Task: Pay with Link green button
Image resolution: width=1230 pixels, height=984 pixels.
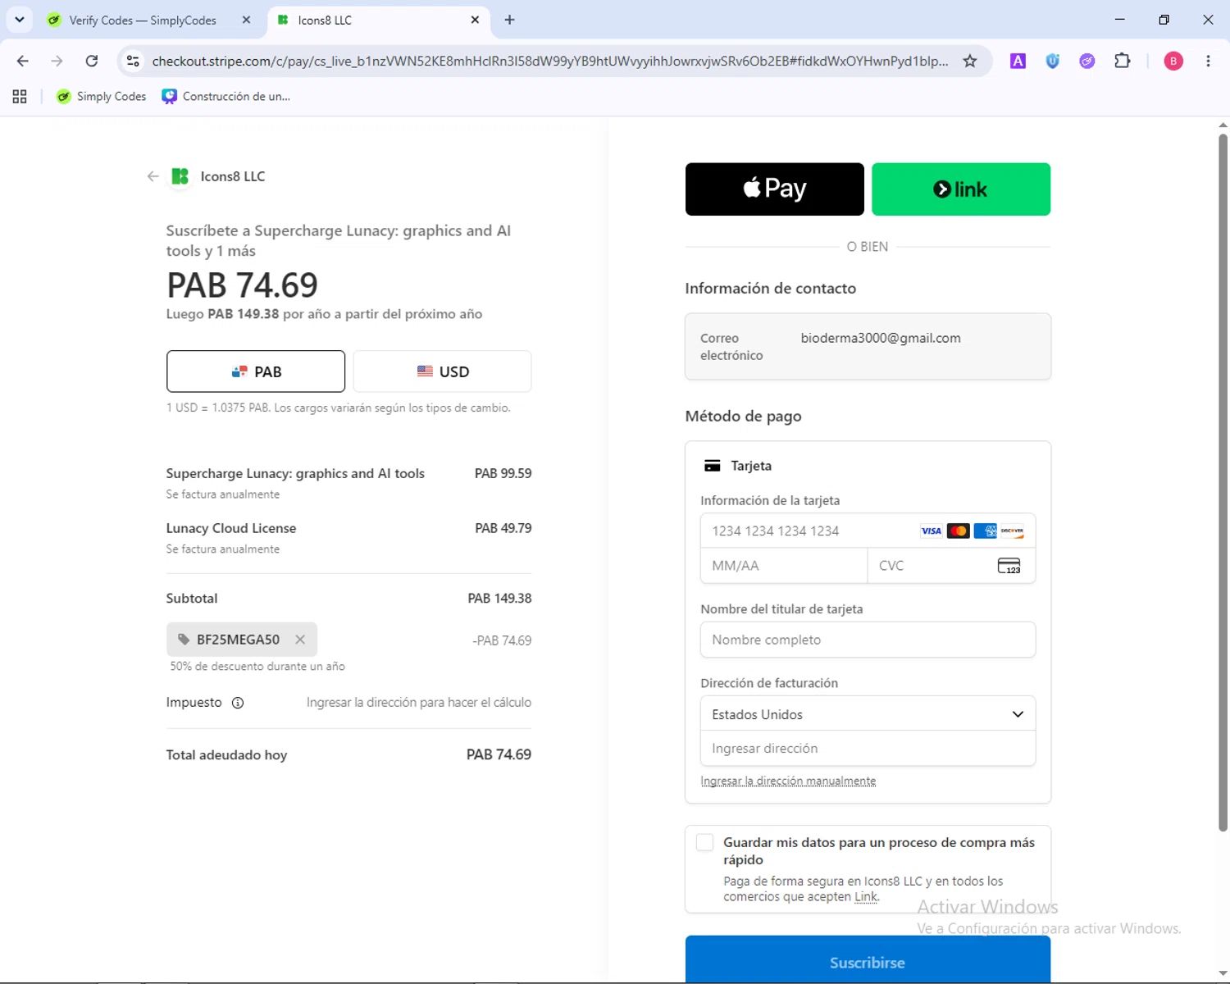Action: click(x=961, y=189)
